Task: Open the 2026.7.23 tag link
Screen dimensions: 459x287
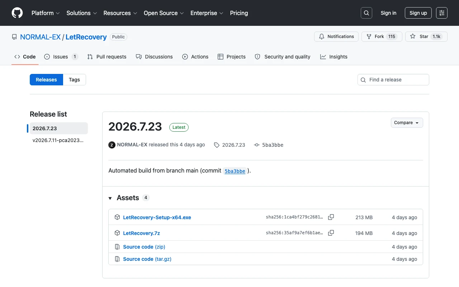Action: (x=229, y=145)
